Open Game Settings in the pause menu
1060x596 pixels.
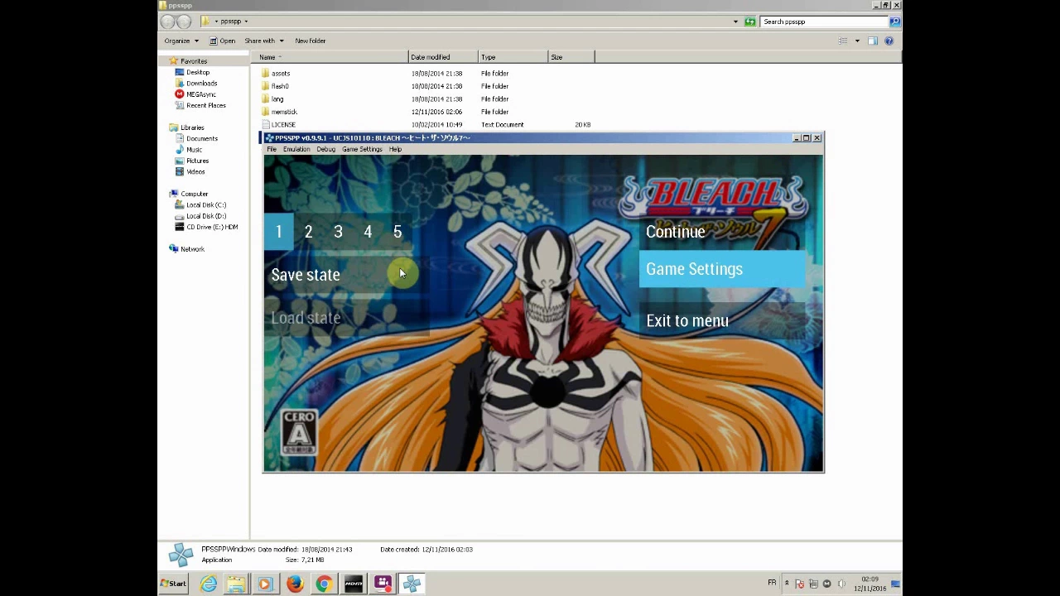(x=722, y=269)
